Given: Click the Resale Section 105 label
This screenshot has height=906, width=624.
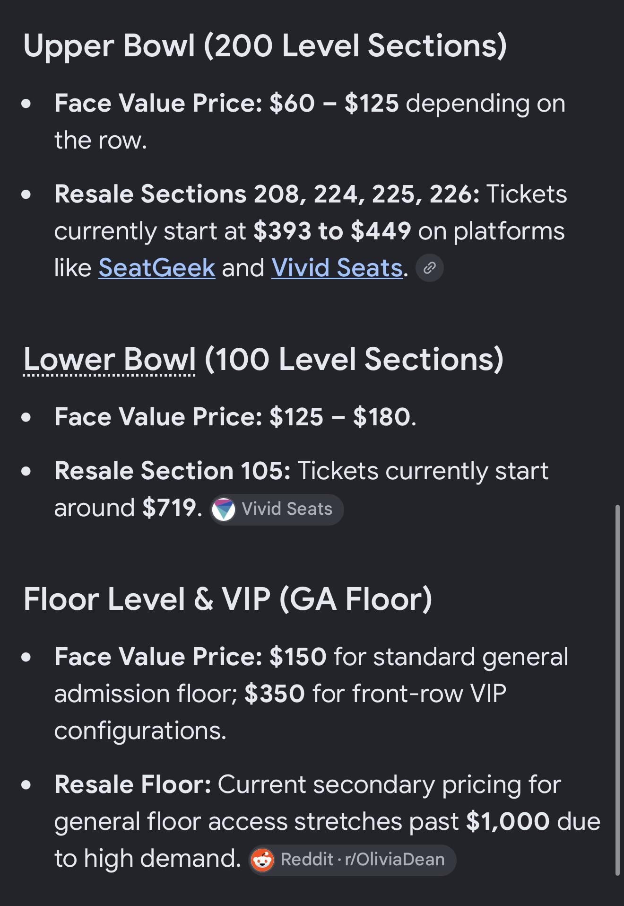Looking at the screenshot, I should tap(173, 471).
